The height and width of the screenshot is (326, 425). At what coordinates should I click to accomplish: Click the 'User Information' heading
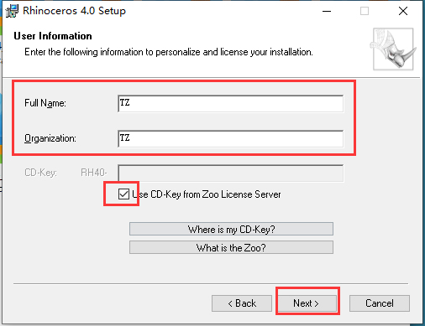pyautogui.click(x=53, y=36)
